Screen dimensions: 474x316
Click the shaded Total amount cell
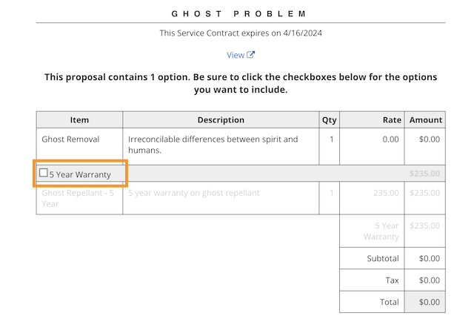[x=425, y=302]
